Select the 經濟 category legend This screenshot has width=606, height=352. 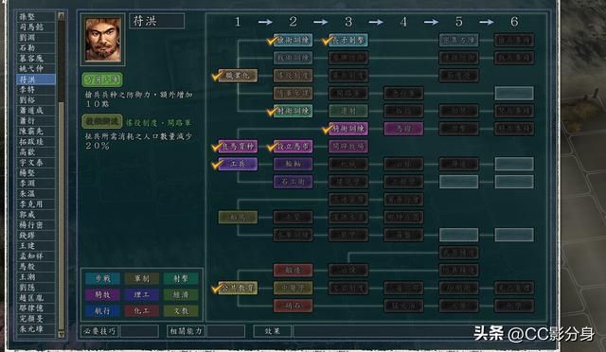(x=181, y=295)
